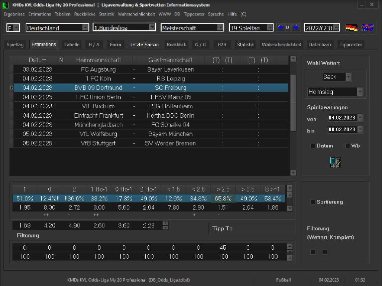The height and width of the screenshot is (286, 382).
Task: Select the 1.FC Köln vs RB Leipzig row
Action: click(151, 79)
